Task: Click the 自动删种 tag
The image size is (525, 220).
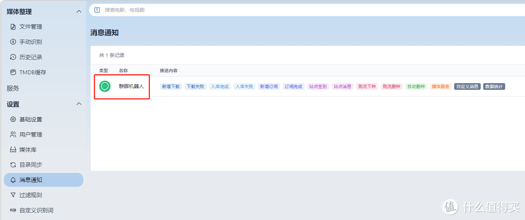Action: [416, 86]
